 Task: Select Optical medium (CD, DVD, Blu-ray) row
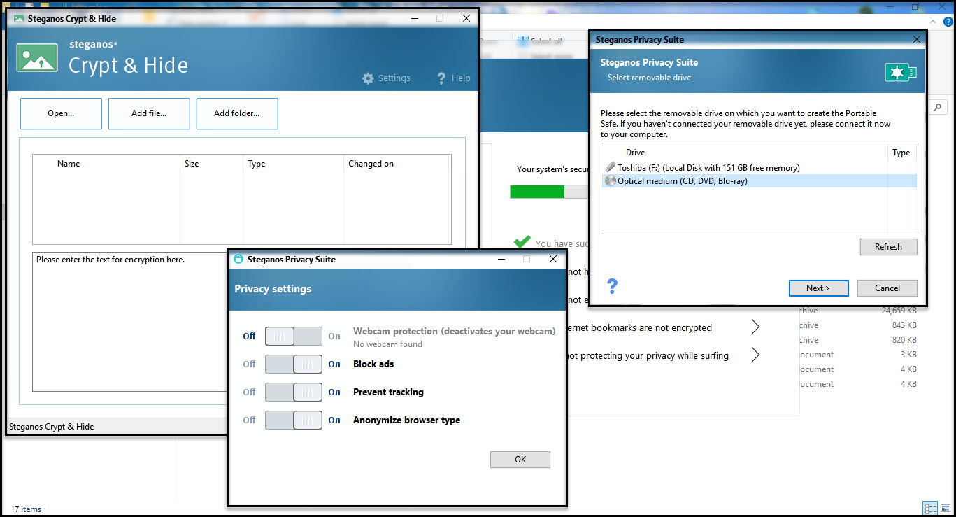(x=759, y=180)
